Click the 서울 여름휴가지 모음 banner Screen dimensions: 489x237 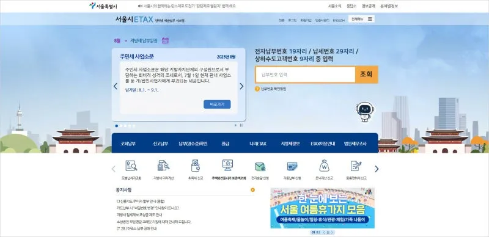pos(323,208)
